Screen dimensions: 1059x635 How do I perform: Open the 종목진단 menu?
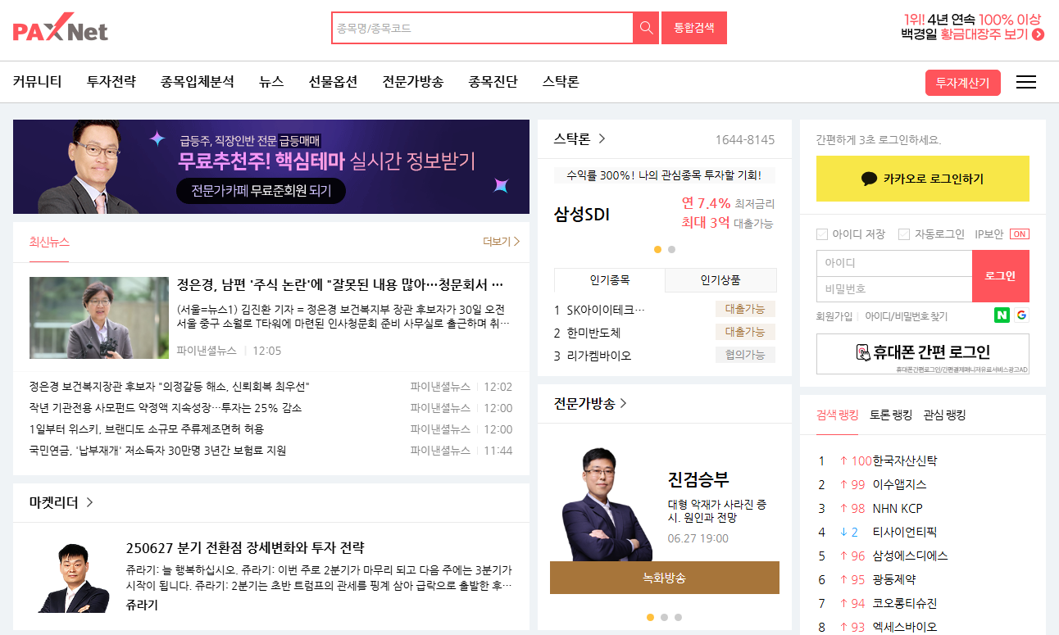(493, 82)
